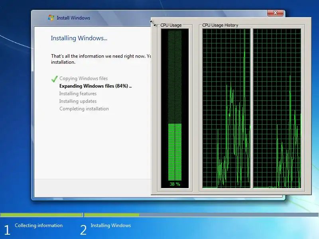This screenshot has width=319, height=239.
Task: Click the stage 1 green progress bar
Action: tap(41, 215)
